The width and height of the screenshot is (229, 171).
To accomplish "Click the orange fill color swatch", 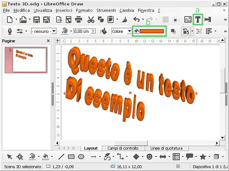I will [152, 31].
